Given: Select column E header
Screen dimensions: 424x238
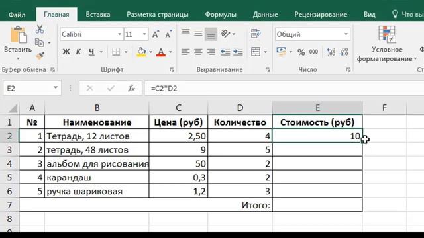Looking at the screenshot, I should click(x=317, y=108).
